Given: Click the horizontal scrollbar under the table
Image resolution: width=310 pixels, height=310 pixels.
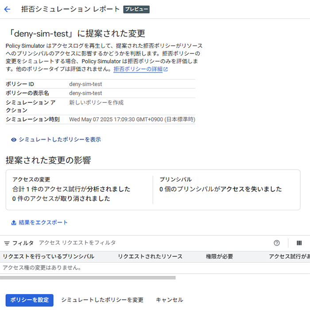Looking at the screenshot, I should 88,278.
